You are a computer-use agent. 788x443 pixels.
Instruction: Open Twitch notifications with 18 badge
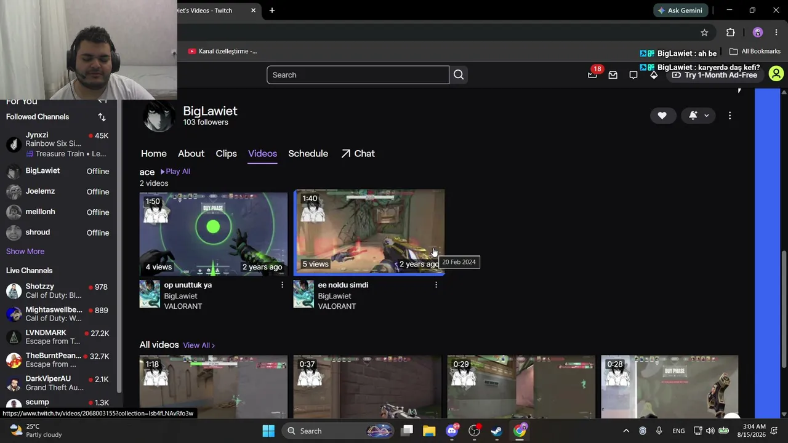pyautogui.click(x=593, y=74)
